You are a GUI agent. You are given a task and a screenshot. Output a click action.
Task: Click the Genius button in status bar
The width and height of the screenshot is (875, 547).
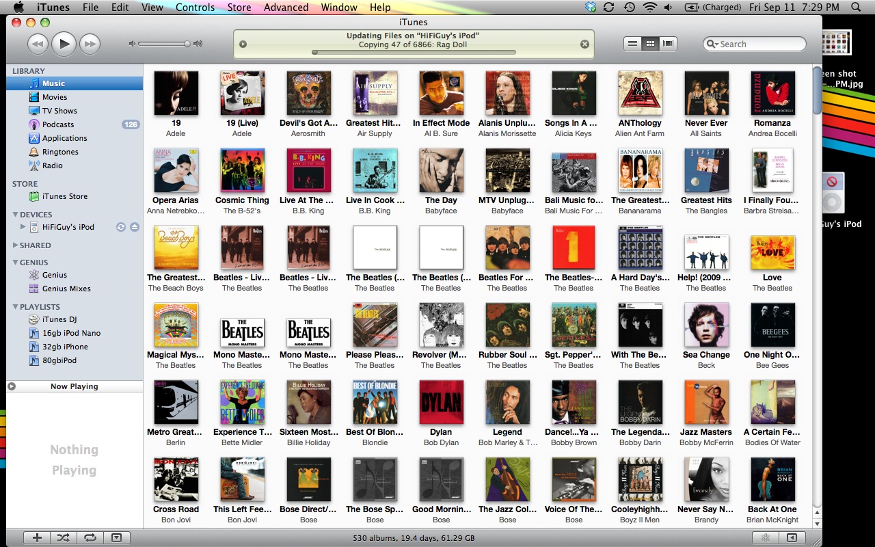pyautogui.click(x=766, y=538)
